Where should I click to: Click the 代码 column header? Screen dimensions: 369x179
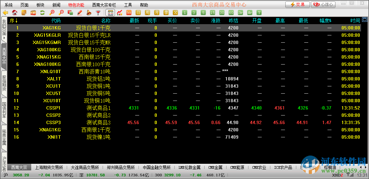click(56, 21)
